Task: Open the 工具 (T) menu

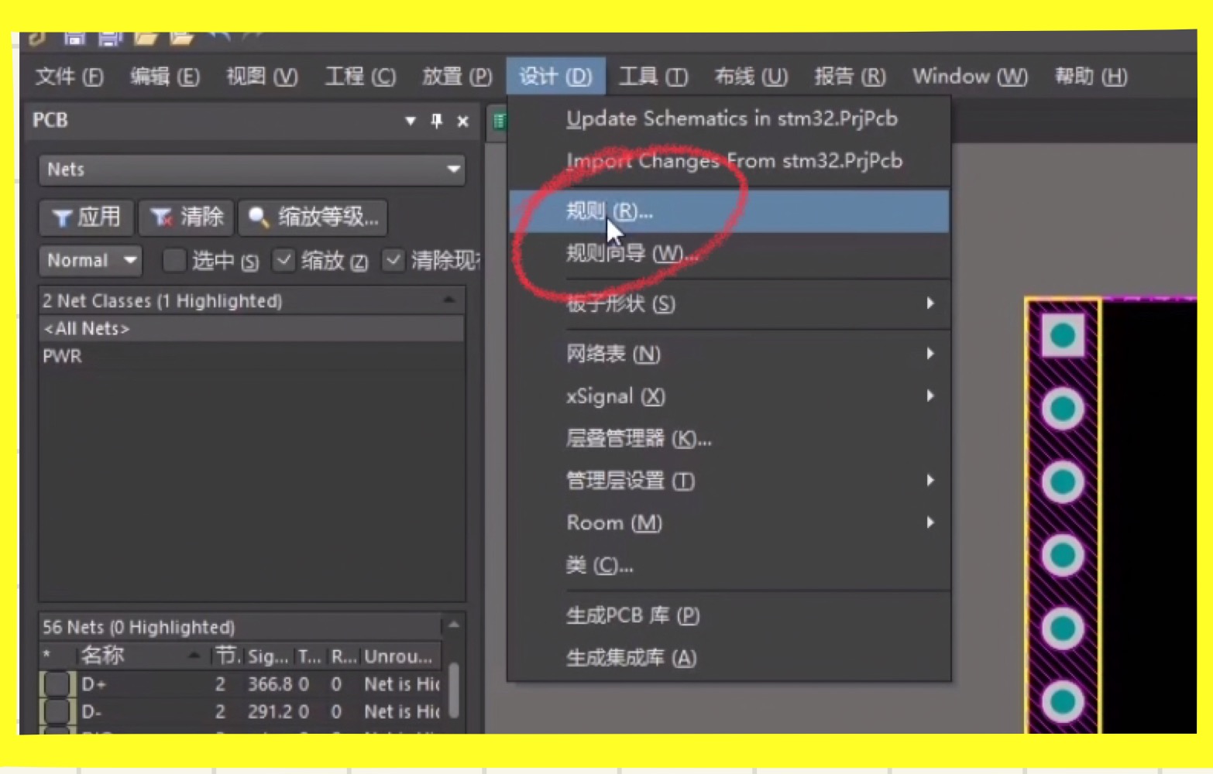Action: 653,77
